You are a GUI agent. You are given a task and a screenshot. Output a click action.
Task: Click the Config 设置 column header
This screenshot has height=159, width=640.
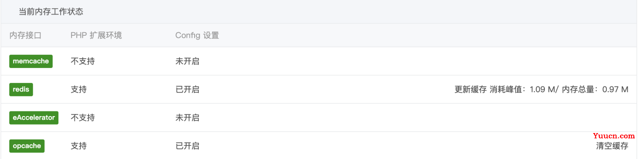pyautogui.click(x=197, y=35)
